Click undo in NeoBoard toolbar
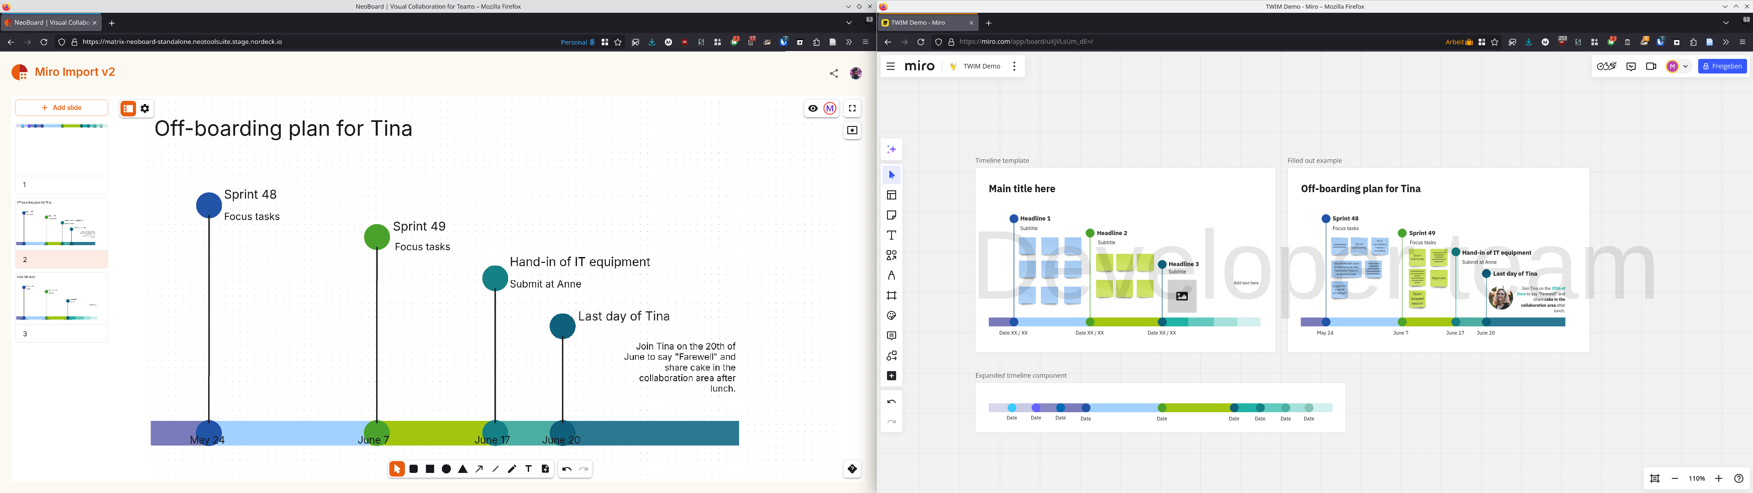 567,469
